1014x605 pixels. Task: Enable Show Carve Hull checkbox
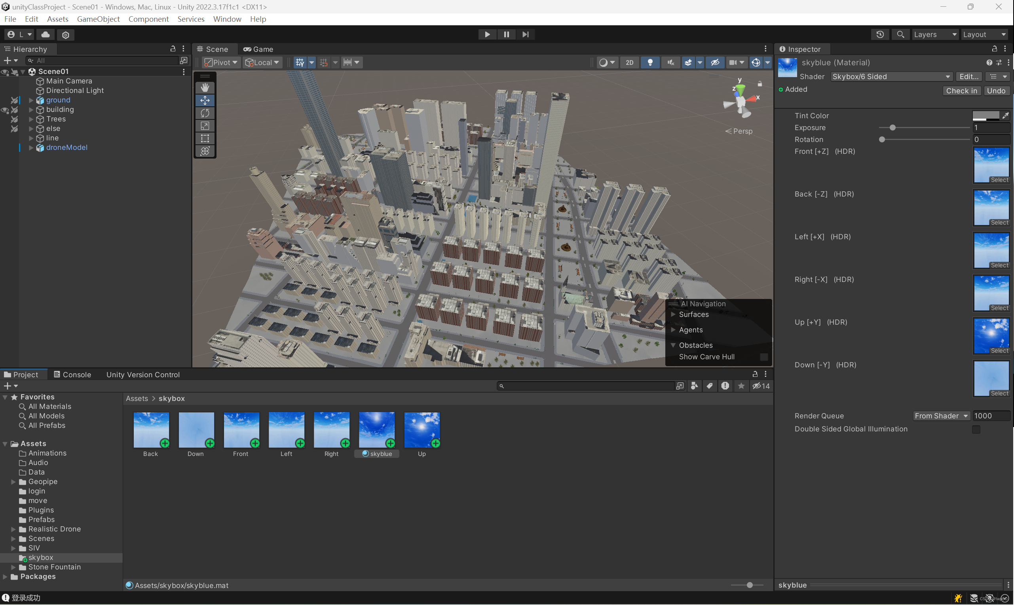coord(763,357)
